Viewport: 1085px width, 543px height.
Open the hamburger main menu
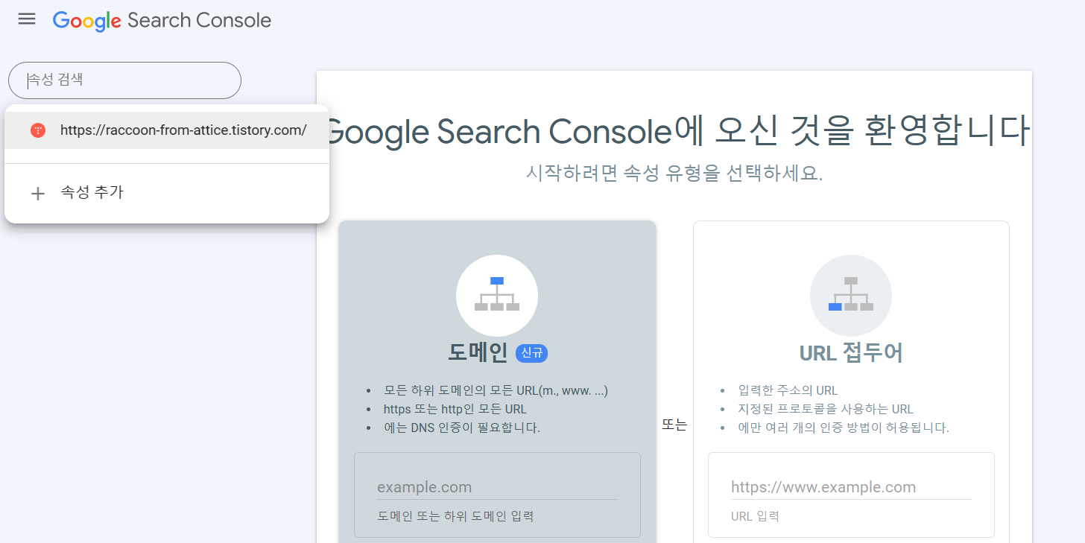coord(27,19)
